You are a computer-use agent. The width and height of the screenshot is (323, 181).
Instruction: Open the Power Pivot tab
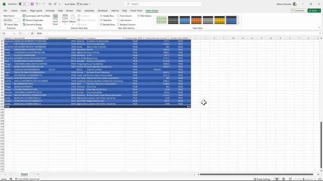136,11
